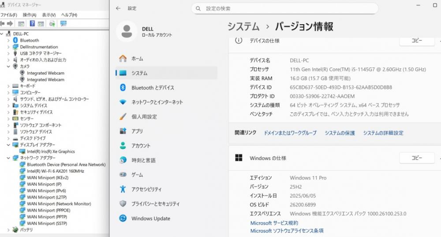
Task: Click the add drivers icon with green arrow
Action: (x=52, y=24)
